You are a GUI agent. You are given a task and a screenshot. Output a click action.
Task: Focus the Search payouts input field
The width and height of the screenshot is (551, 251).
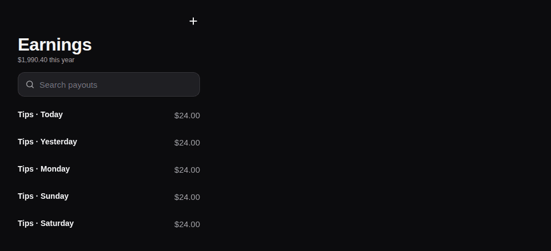point(108,84)
